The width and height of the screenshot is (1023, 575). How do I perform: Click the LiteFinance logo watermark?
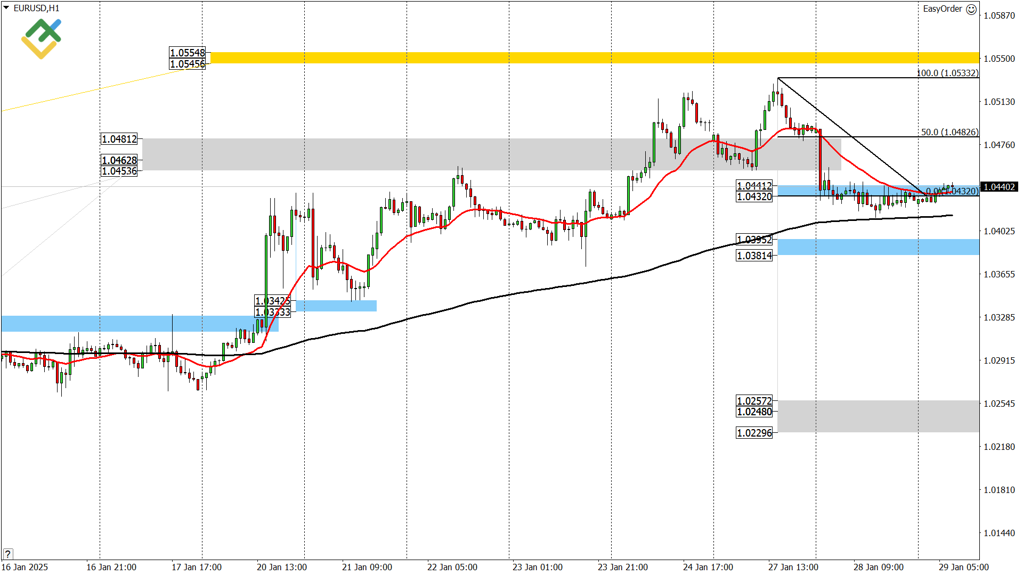pyautogui.click(x=42, y=37)
